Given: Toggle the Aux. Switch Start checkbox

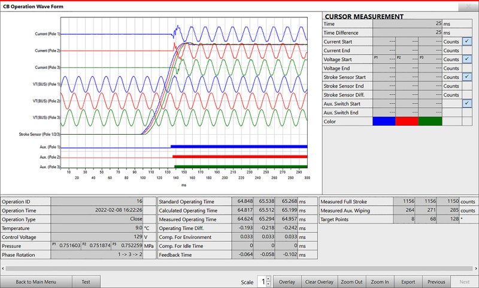Looking at the screenshot, I should (467, 104).
